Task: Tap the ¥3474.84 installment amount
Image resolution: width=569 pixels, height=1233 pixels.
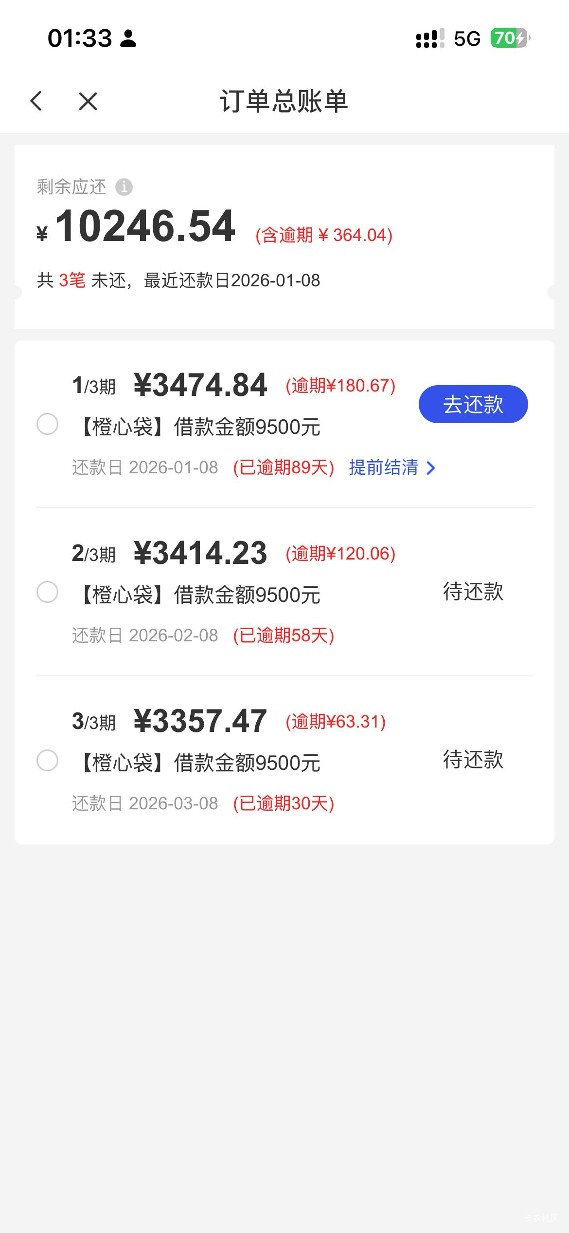Action: tap(200, 385)
